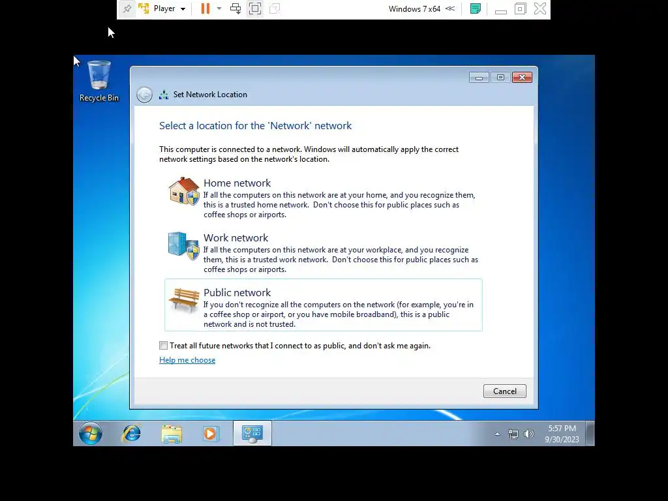Click the Home network house icon

(183, 190)
